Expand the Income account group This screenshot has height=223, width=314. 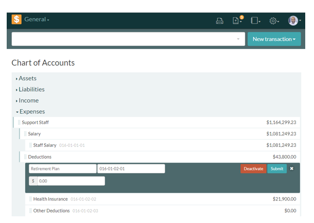click(x=28, y=100)
